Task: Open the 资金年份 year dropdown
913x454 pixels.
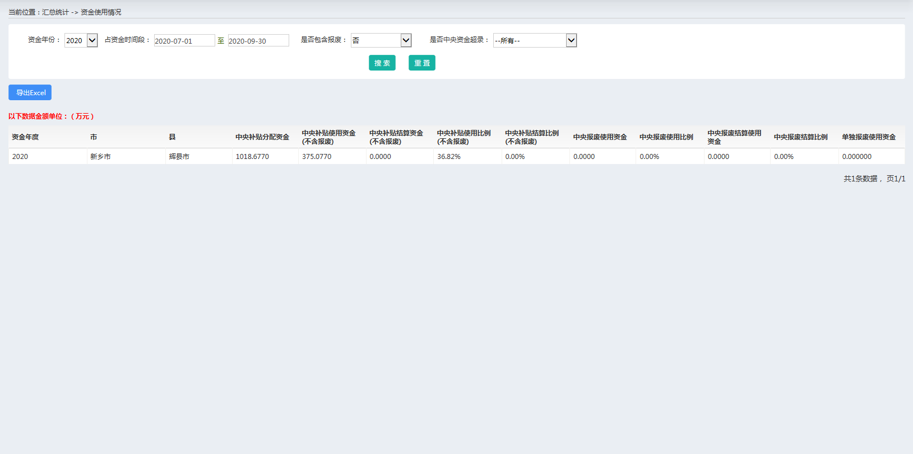Action: tap(81, 40)
